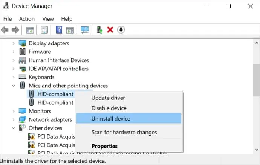Click the Keyboards category icon

pyautogui.click(x=22, y=77)
